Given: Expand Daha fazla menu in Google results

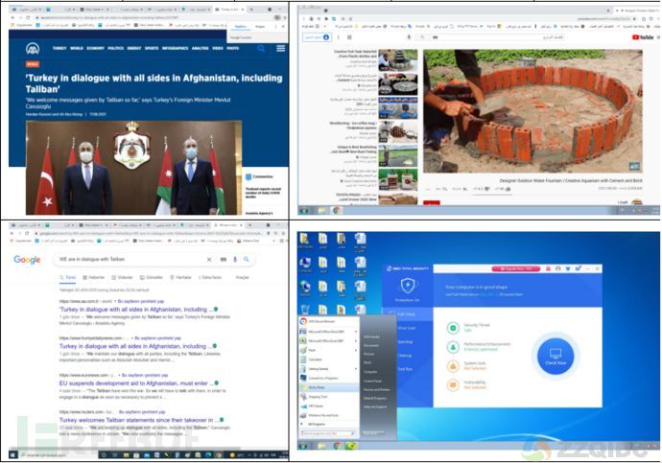Looking at the screenshot, I should pos(210,277).
